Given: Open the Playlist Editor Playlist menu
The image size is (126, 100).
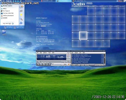Looking at the screenshot, I should [x=76, y=53].
